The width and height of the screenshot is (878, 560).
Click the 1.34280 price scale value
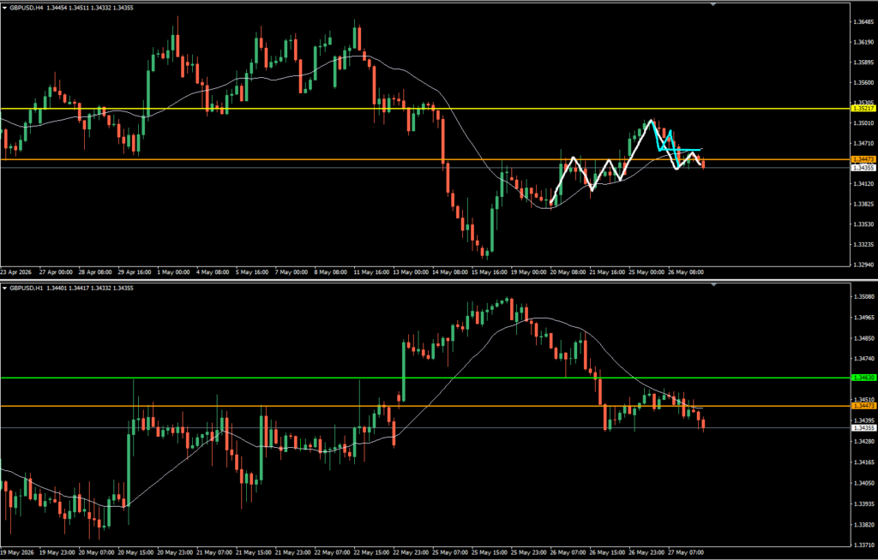pyautogui.click(x=863, y=441)
